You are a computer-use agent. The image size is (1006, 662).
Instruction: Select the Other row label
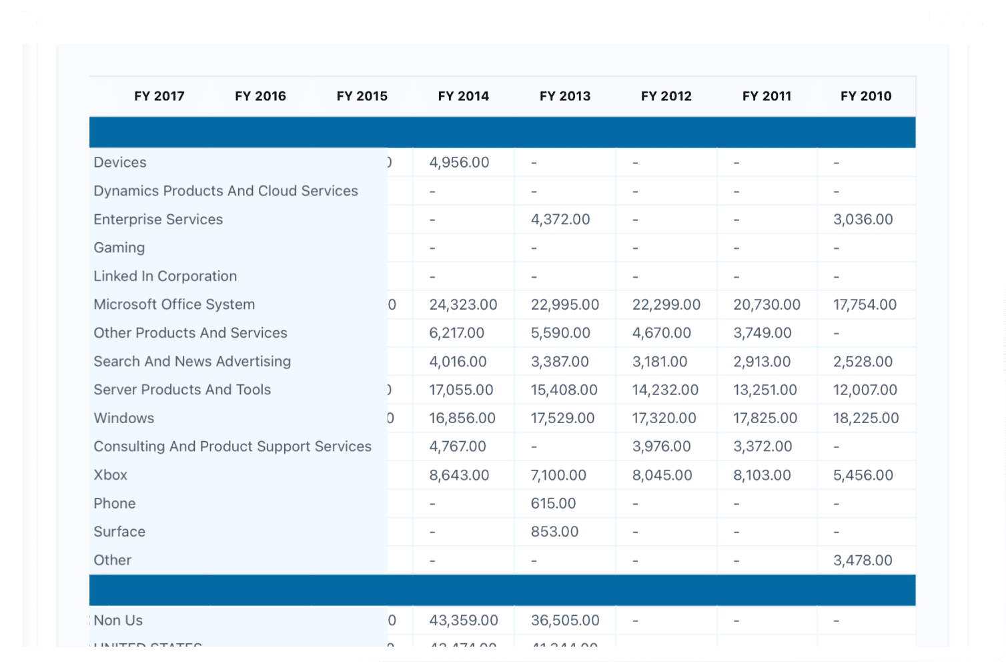click(x=113, y=561)
